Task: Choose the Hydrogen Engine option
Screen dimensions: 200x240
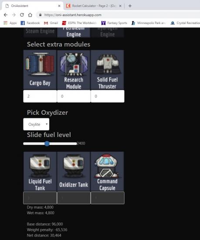Action: (108, 32)
